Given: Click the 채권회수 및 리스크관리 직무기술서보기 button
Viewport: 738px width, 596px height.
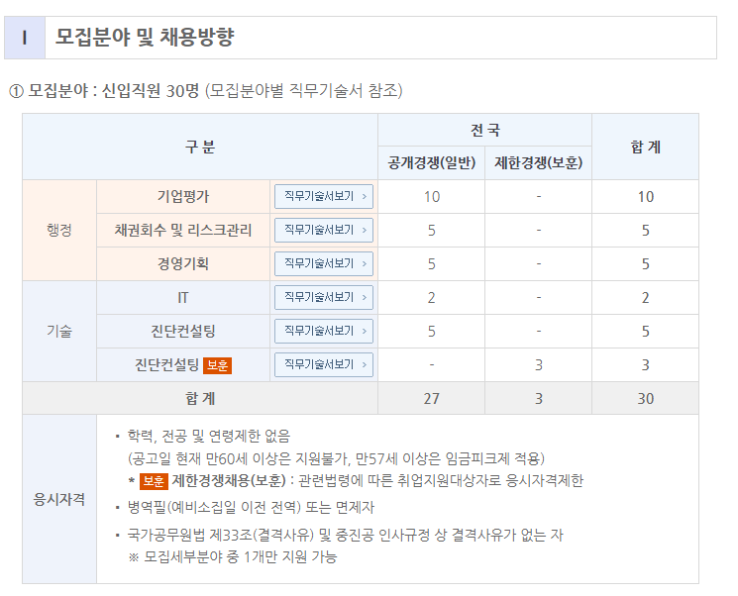Looking at the screenshot, I should (323, 230).
